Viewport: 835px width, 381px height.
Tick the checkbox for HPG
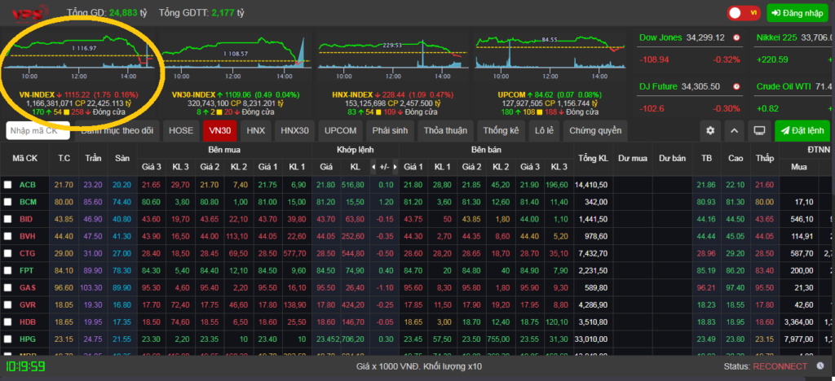point(7,339)
